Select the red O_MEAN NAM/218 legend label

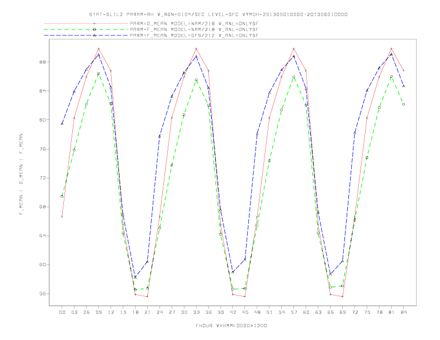194,23
